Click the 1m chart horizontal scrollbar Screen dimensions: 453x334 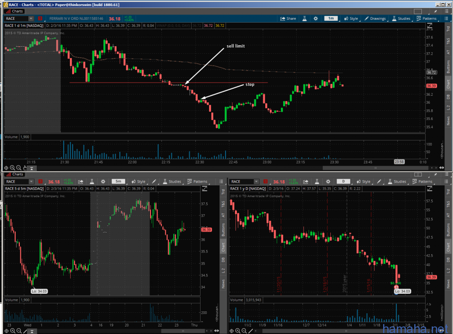[x=375, y=168]
